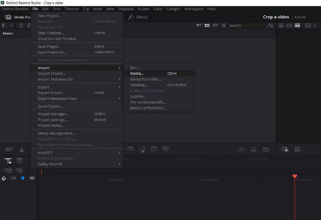Open the fast review playback icon
This screenshot has width=321, height=220.
pyautogui.click(x=285, y=149)
